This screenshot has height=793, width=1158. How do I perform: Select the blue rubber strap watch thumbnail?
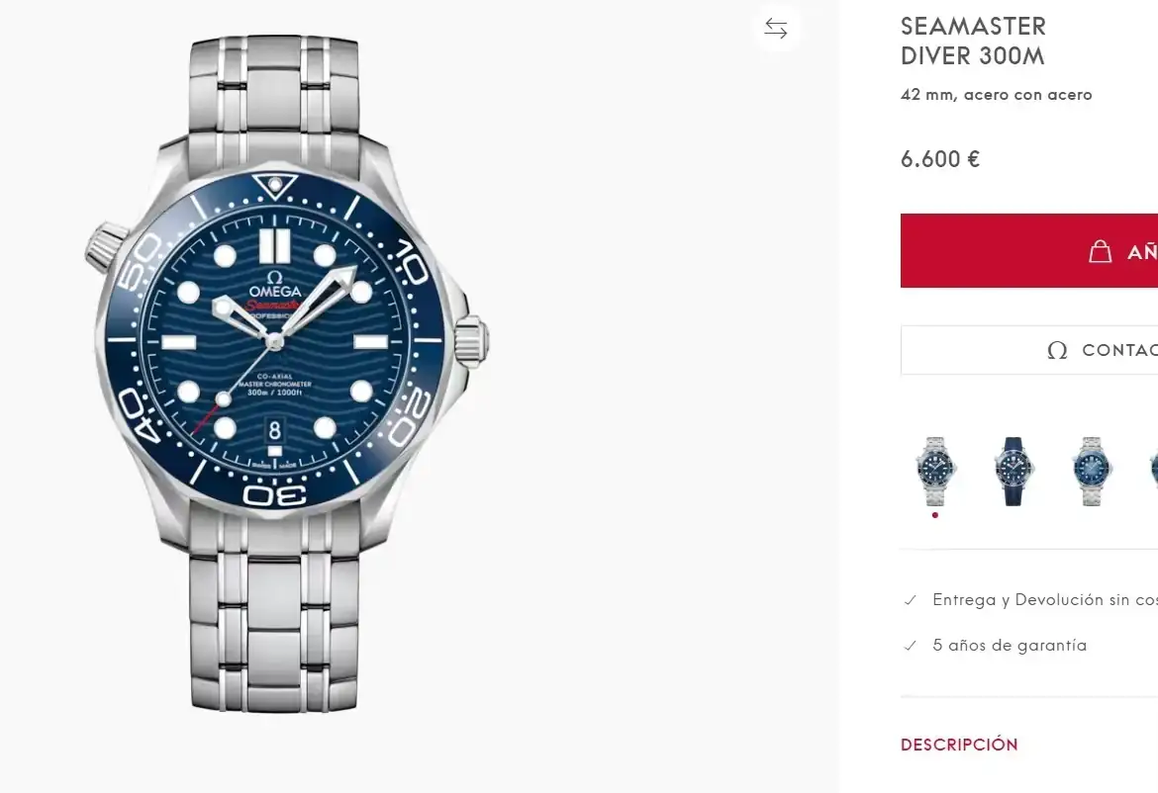click(1013, 471)
